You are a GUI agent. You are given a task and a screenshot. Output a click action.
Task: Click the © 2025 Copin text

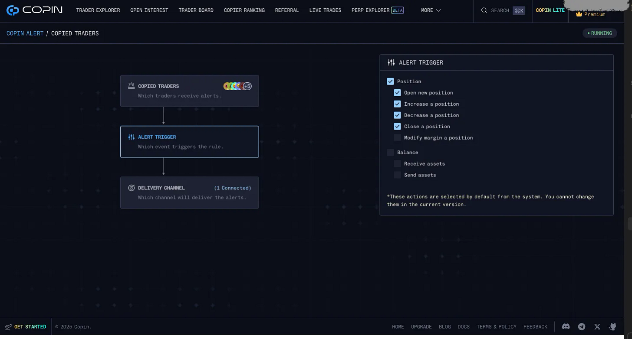[73, 327]
